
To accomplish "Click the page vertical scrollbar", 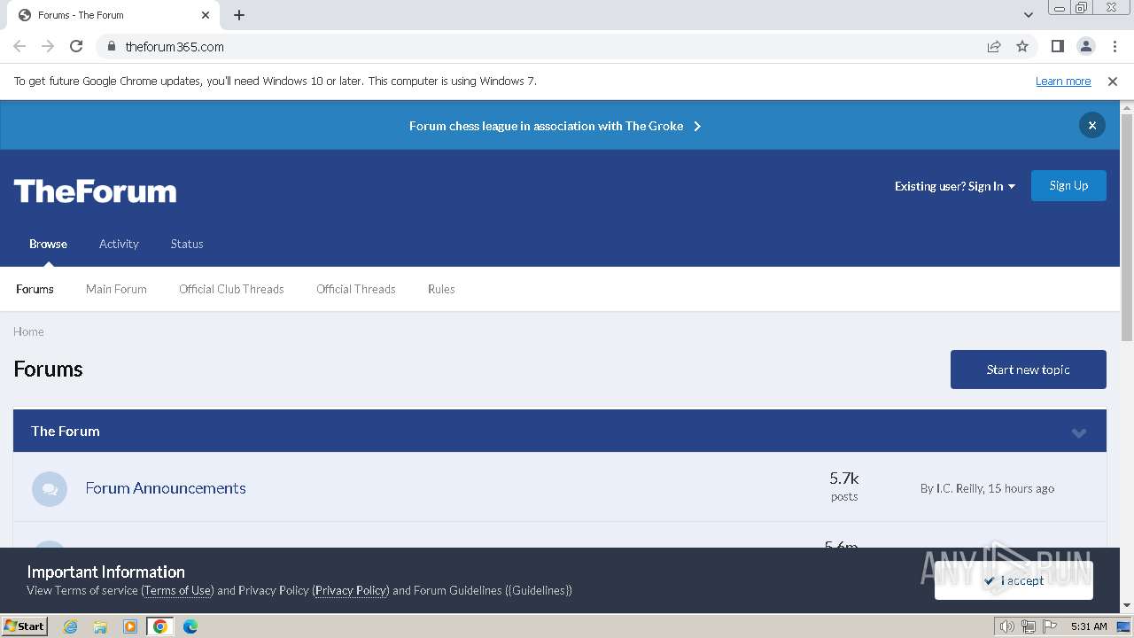I will point(1127,227).
